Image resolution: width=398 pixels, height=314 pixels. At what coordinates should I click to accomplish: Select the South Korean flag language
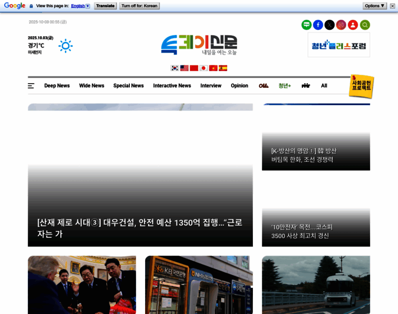(175, 68)
